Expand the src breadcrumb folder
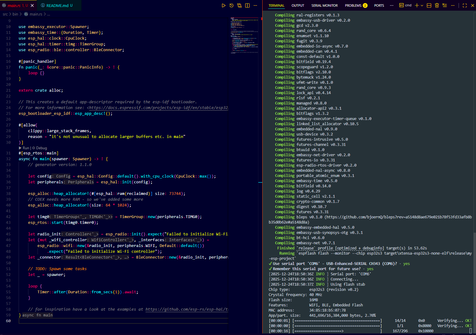Image resolution: width=476 pixels, height=335 pixels. click(5, 14)
